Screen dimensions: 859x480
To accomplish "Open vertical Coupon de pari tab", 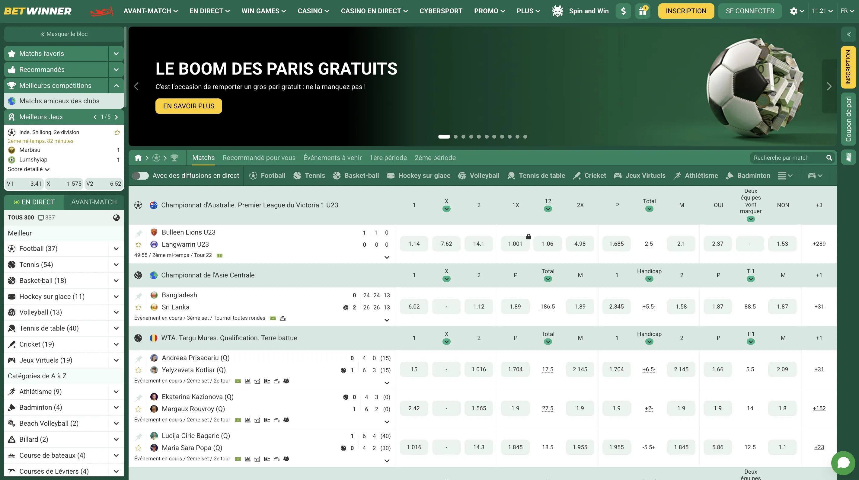I will point(848,119).
